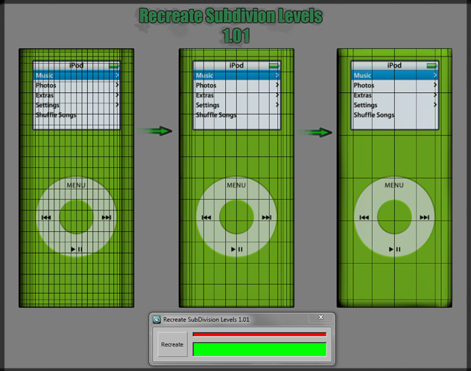Select Shuffle Songs on the right iPod screen
Screen dimensions: 471x371
(x=374, y=115)
